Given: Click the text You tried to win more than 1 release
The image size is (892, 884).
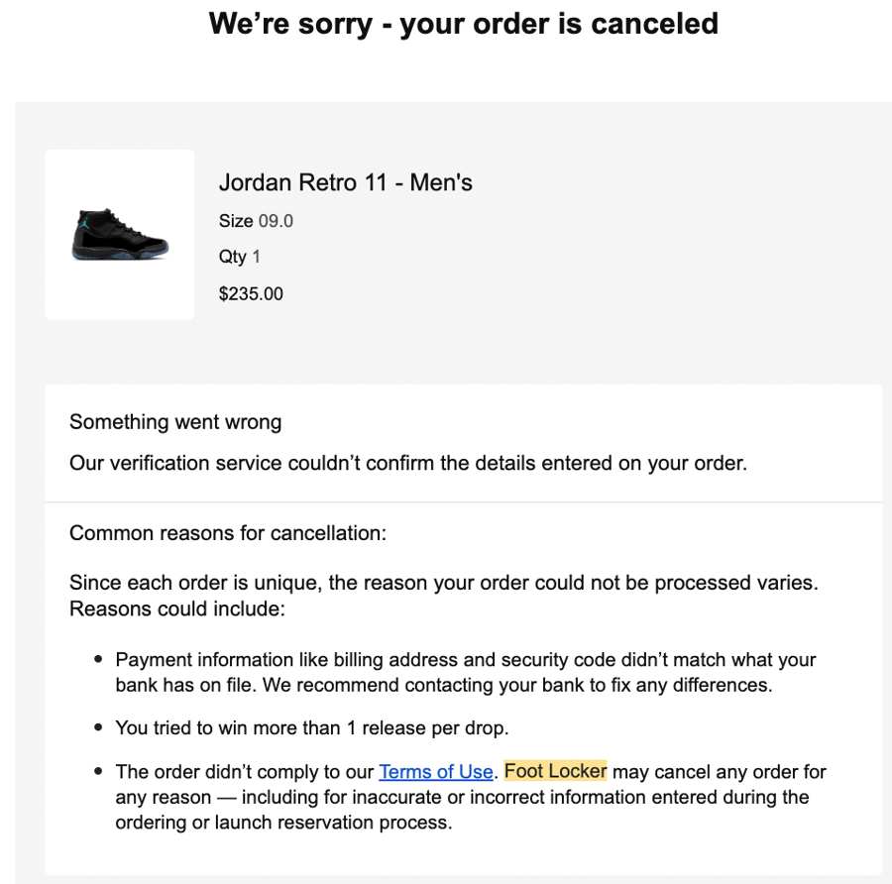Looking at the screenshot, I should point(311,727).
